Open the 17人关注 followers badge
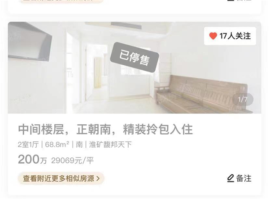 (230, 36)
